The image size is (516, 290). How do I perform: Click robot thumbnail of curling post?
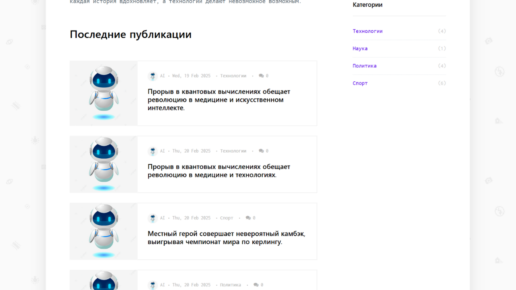(104, 231)
